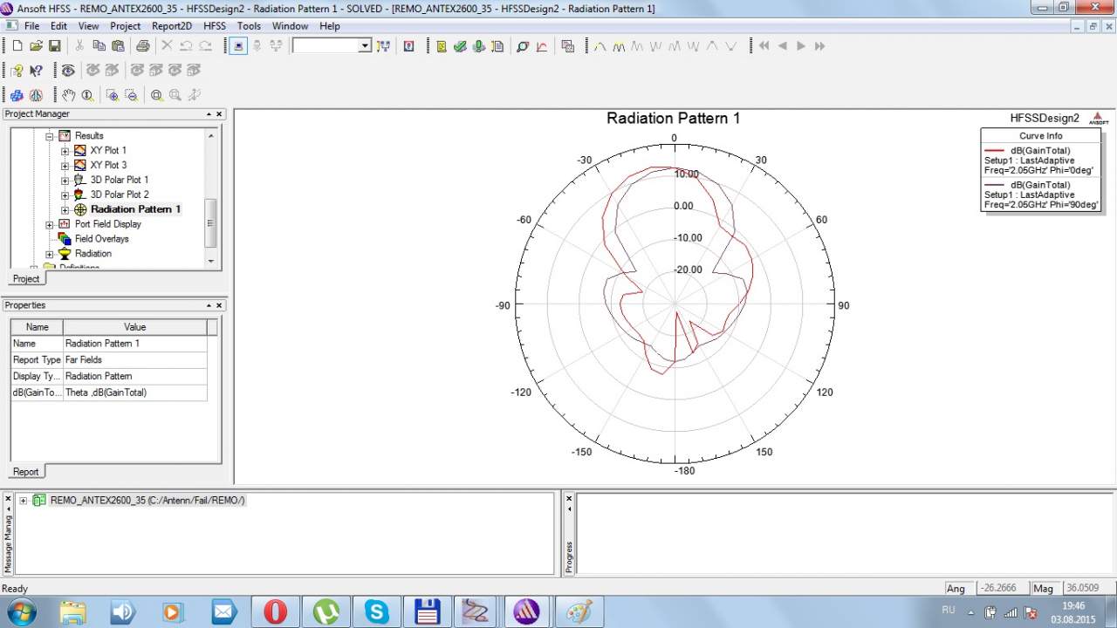The height and width of the screenshot is (628, 1117).
Task: Click the What's This help cursor icon
Action: [37, 71]
